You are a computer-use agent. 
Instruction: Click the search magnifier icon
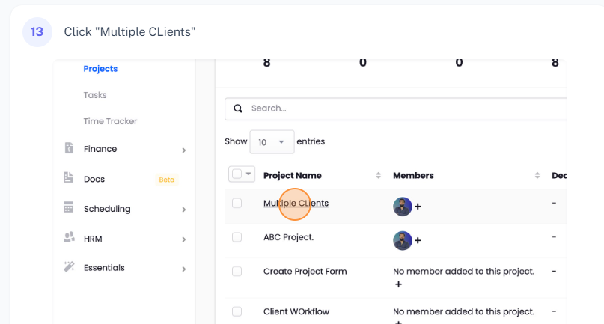(238, 108)
